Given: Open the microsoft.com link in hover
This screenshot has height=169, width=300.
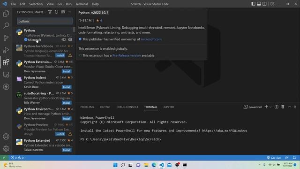Looking at the screenshot, I should click(x=151, y=39).
